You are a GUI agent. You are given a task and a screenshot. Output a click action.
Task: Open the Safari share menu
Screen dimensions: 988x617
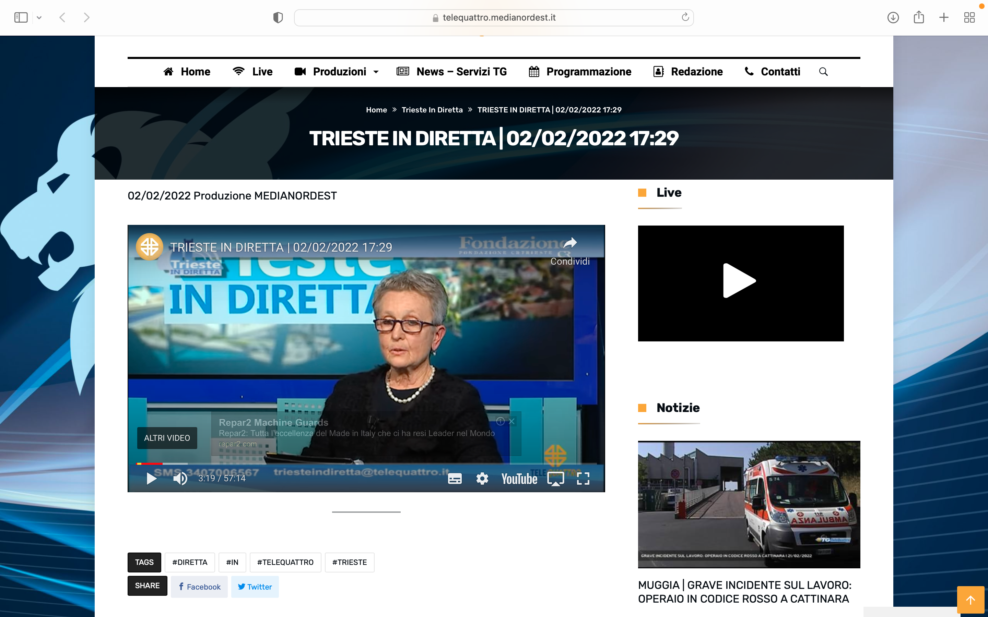[919, 17]
